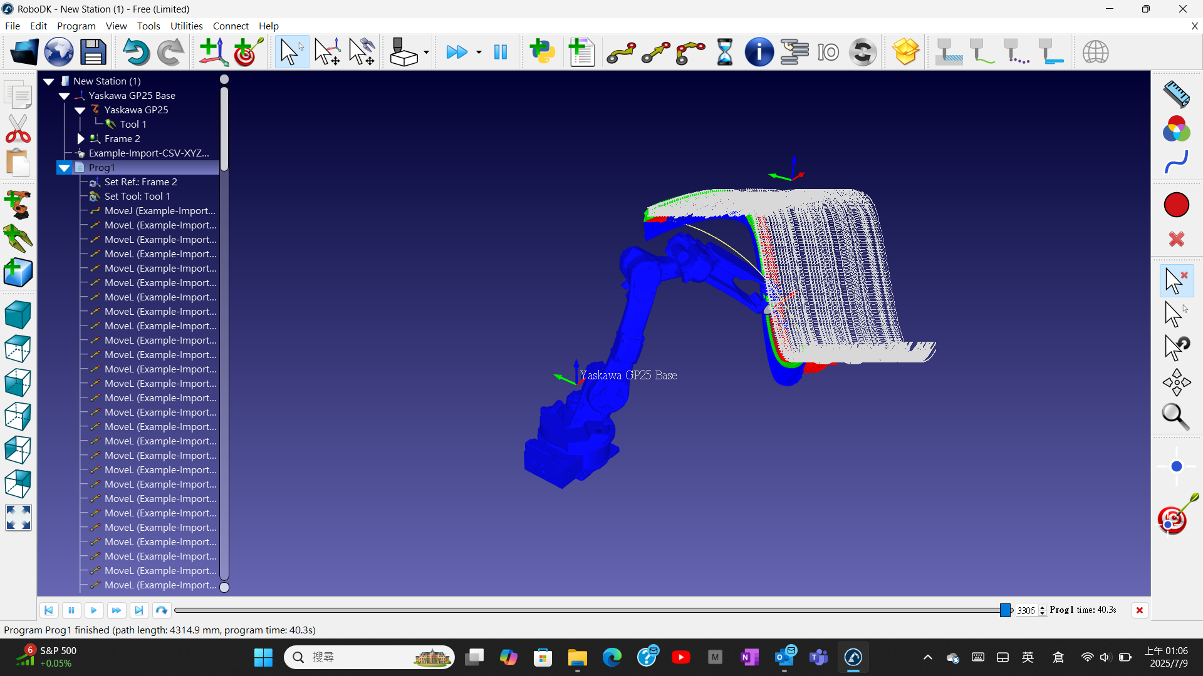Open the View menu
Viewport: 1203px width, 676px height.
117,26
